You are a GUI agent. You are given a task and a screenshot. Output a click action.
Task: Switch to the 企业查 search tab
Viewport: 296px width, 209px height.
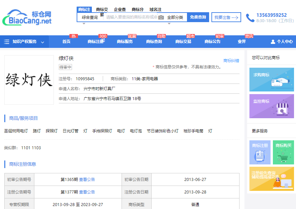[120, 10]
